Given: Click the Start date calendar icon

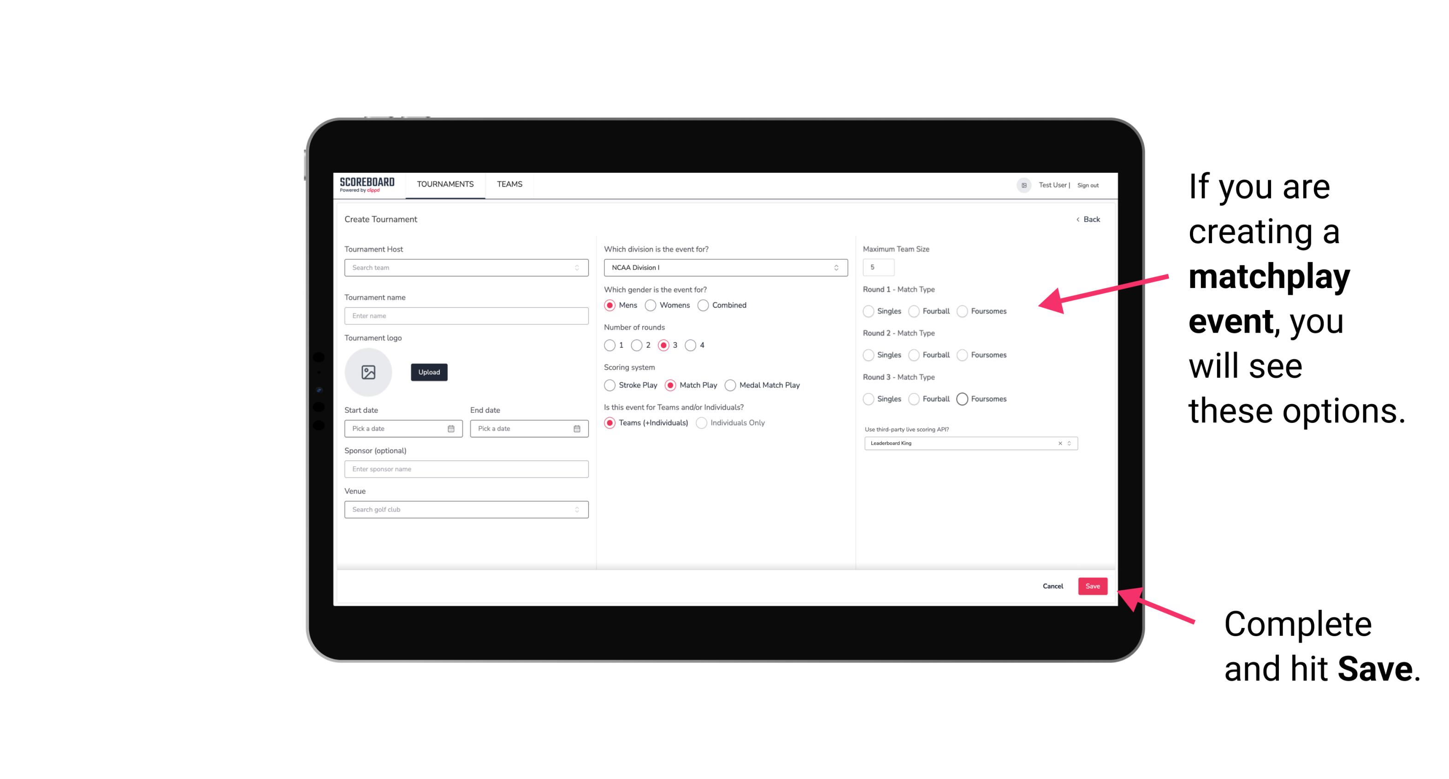Looking at the screenshot, I should 451,427.
